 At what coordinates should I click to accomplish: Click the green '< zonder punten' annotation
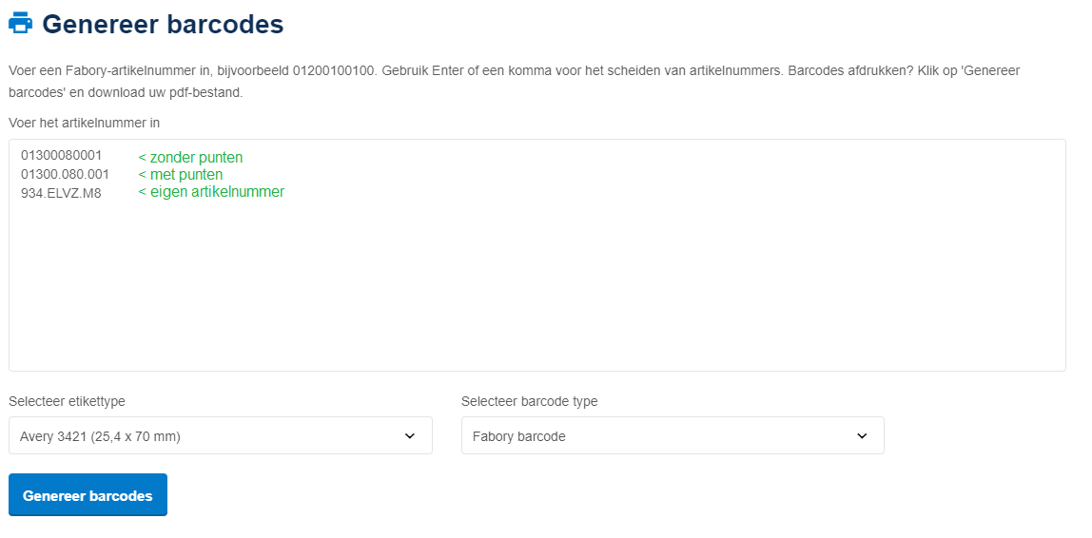[190, 158]
